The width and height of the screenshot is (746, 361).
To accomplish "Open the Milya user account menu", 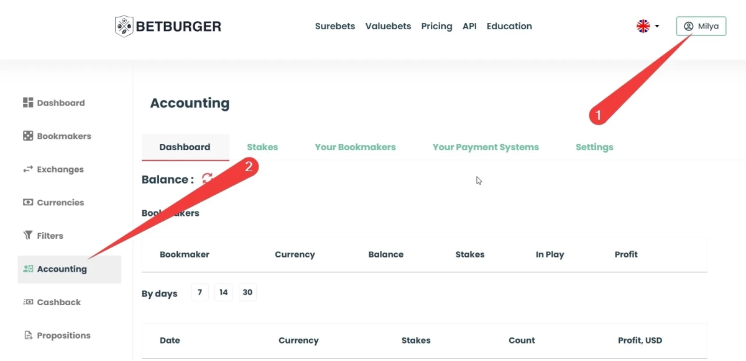I will (x=701, y=26).
